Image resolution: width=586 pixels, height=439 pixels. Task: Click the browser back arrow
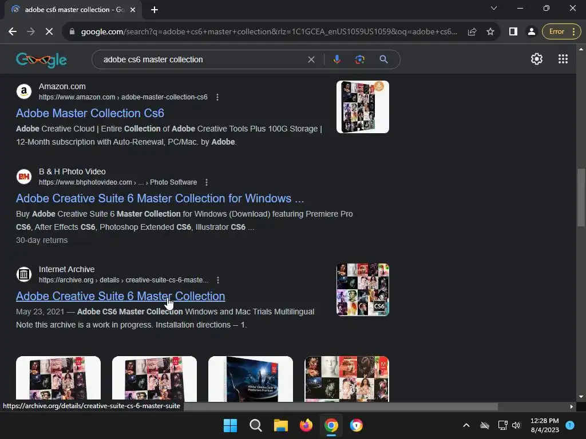pos(13,32)
